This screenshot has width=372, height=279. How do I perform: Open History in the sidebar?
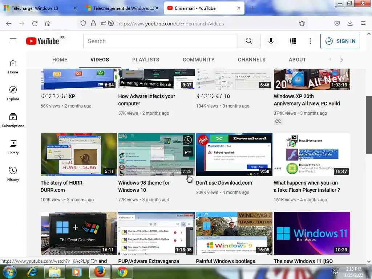13,174
